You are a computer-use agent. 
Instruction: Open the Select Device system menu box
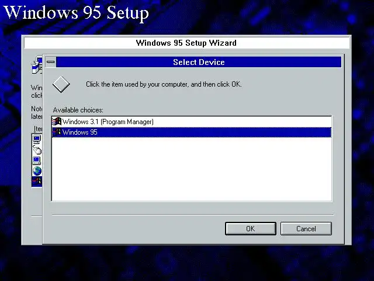click(x=51, y=62)
